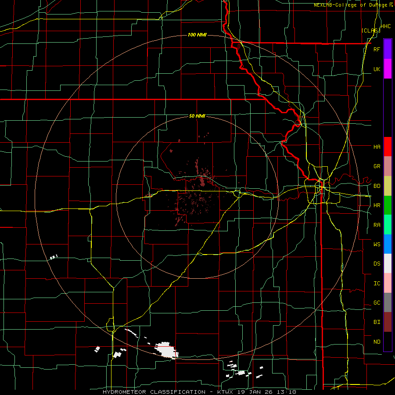Click the largest white dry snow echo
This screenshot has height=395, width=395.
point(166,350)
